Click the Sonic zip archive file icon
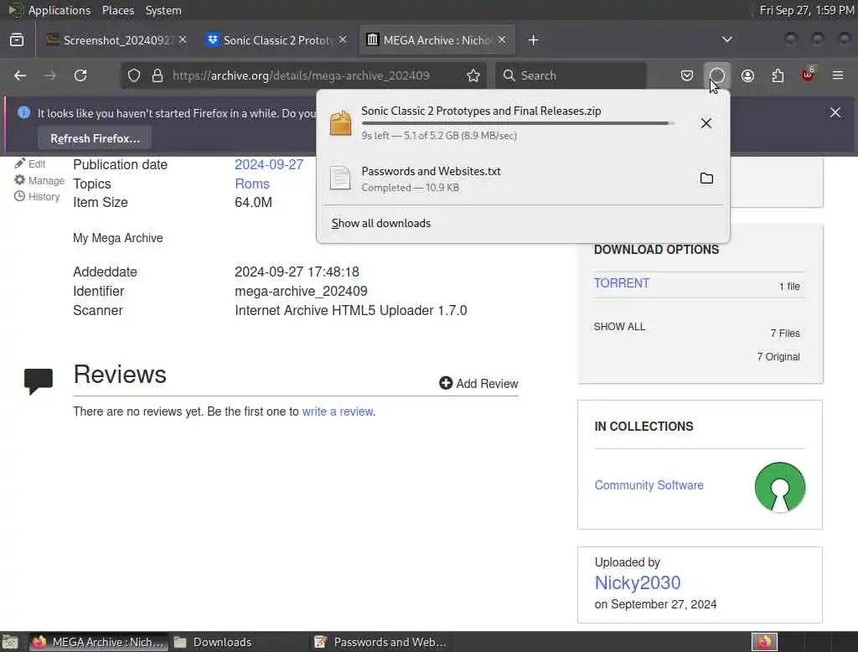 (340, 122)
